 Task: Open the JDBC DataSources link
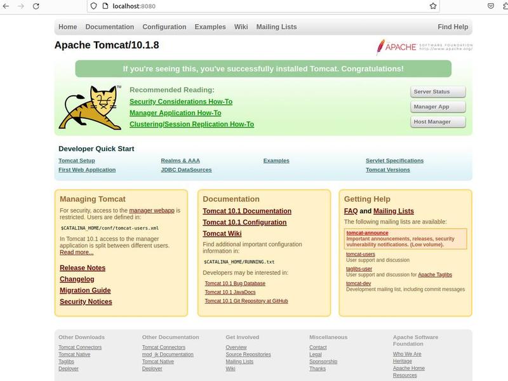pos(186,170)
